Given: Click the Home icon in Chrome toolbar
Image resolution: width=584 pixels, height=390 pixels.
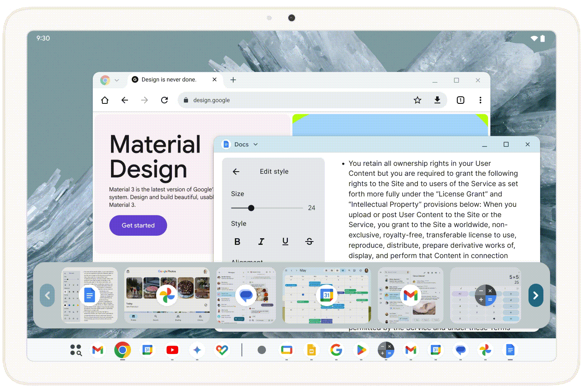Looking at the screenshot, I should tap(105, 100).
